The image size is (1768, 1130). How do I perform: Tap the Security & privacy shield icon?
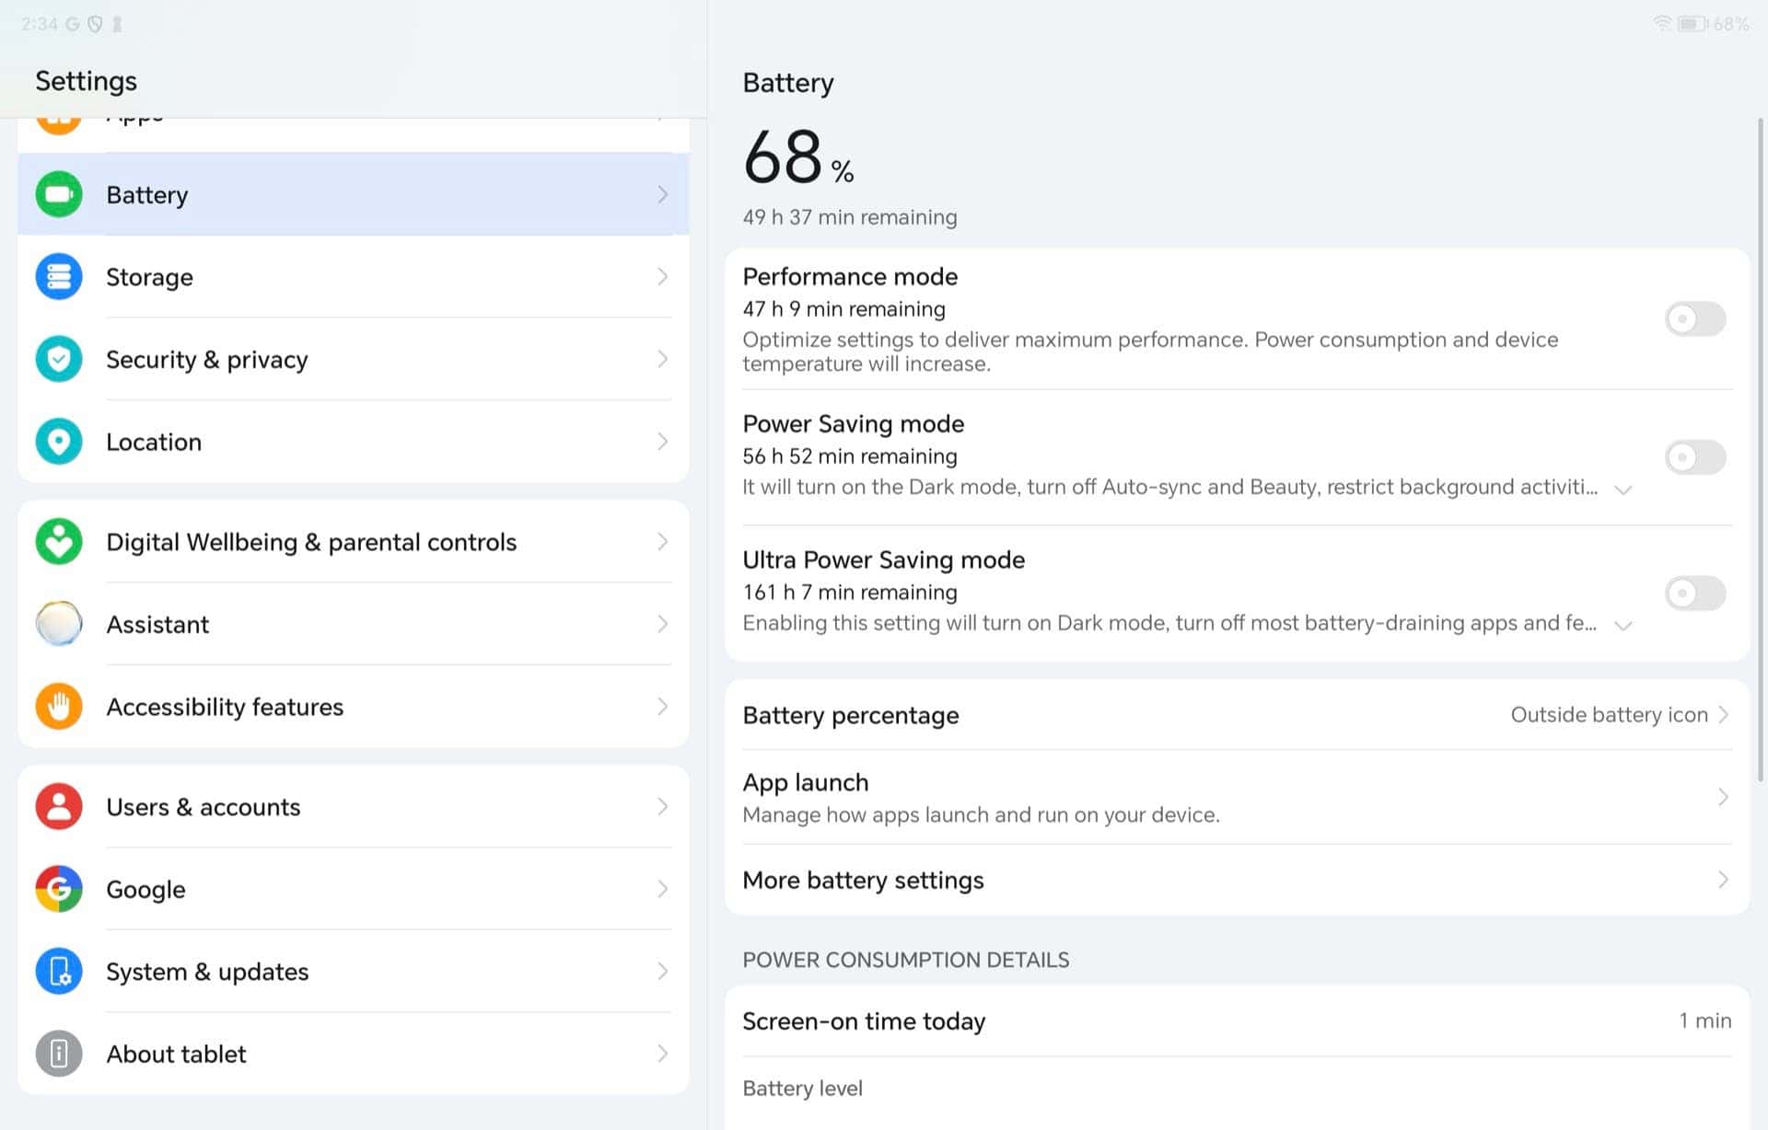(x=59, y=359)
